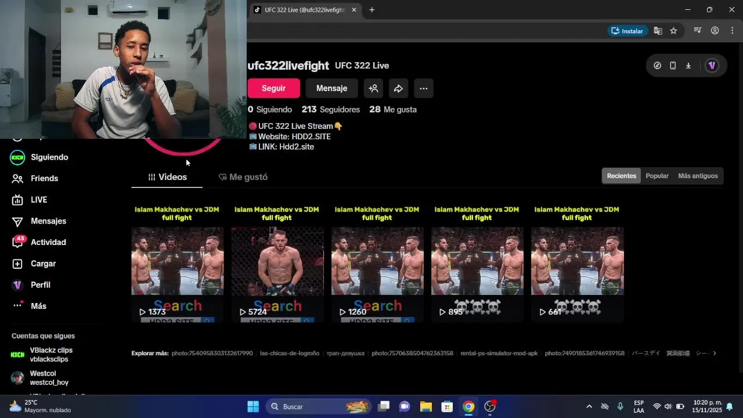The height and width of the screenshot is (418, 743).
Task: Open the Chrome three-dots menu
Action: click(732, 31)
